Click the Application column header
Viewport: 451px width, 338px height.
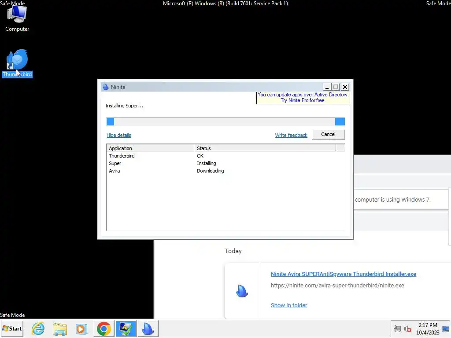(x=150, y=148)
